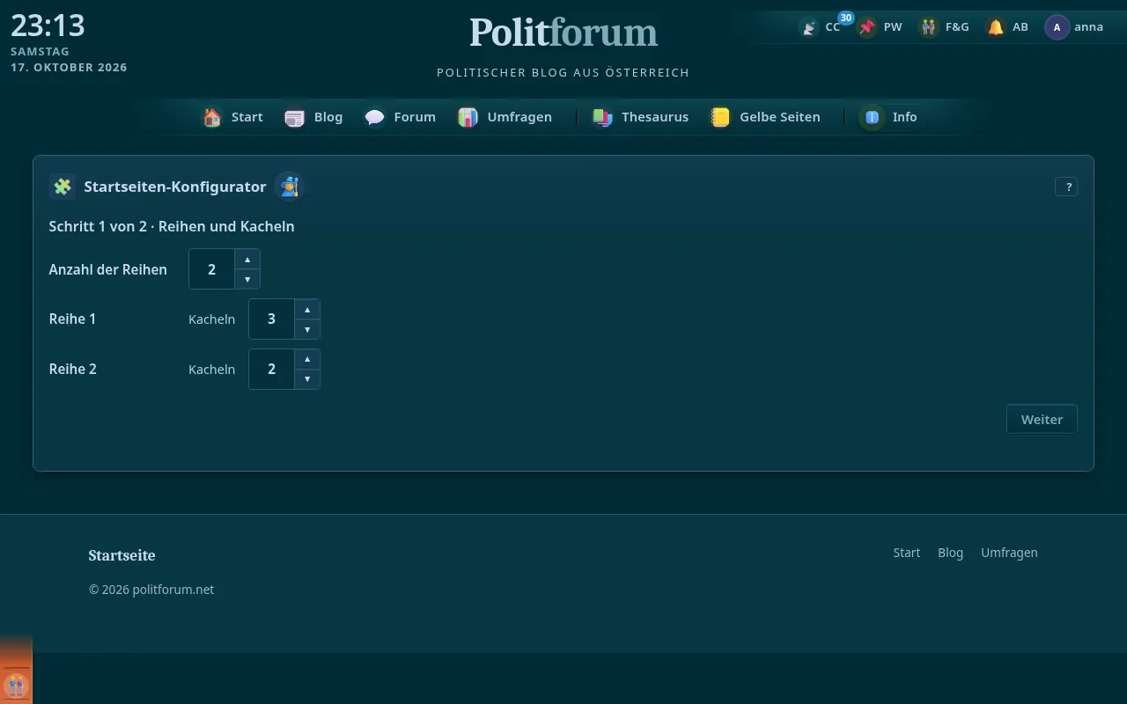Open anna's user avatar
Viewport: 1127px width, 704px height.
point(1057,27)
